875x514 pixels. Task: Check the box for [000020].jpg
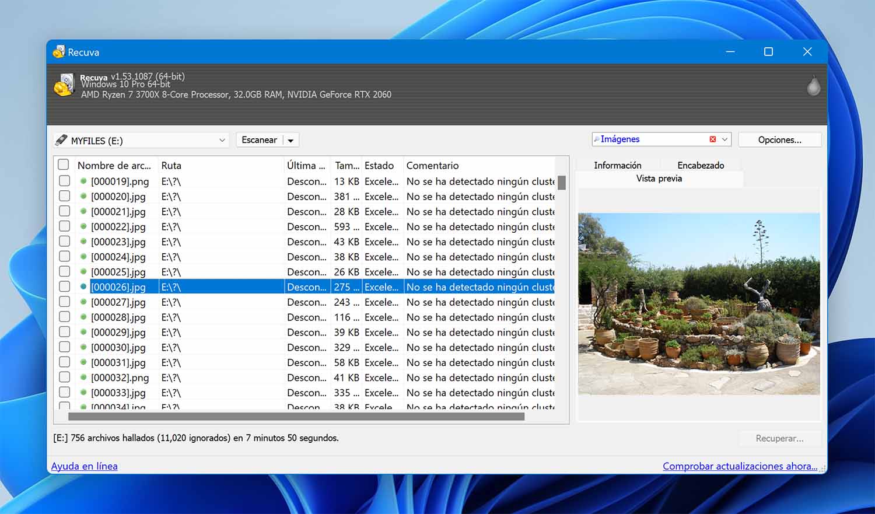[x=64, y=197]
